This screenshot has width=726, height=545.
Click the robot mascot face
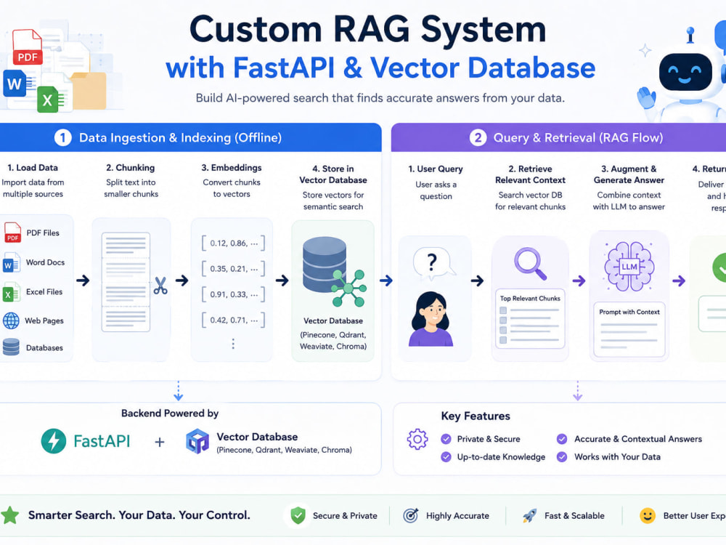[686, 72]
